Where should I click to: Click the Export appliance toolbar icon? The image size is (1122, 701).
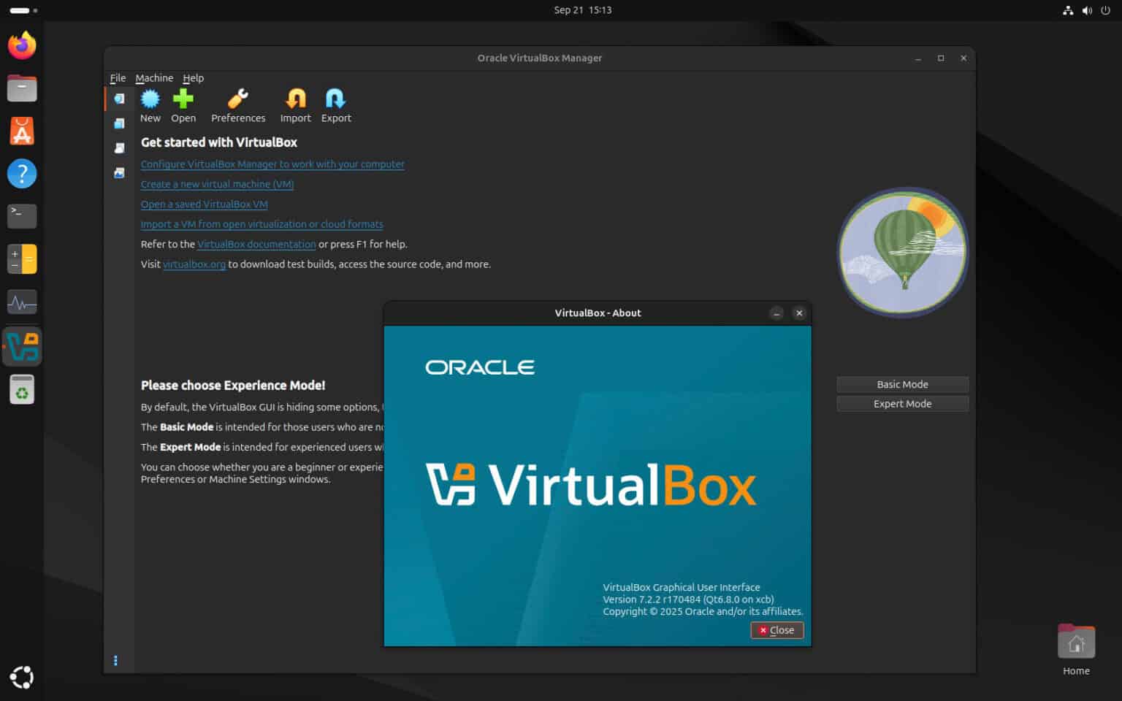335,104
